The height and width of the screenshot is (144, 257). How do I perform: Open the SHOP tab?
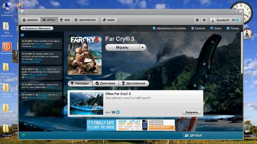click(109, 20)
